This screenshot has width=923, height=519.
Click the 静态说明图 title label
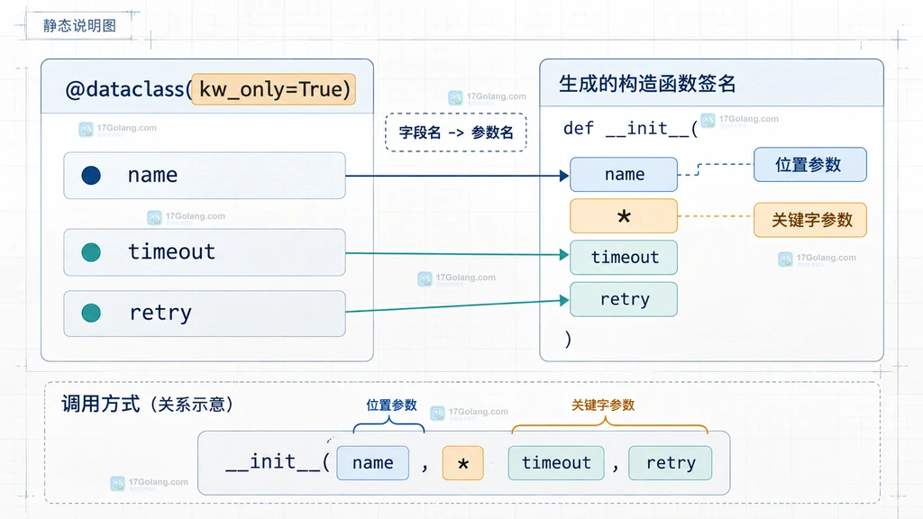[79, 25]
